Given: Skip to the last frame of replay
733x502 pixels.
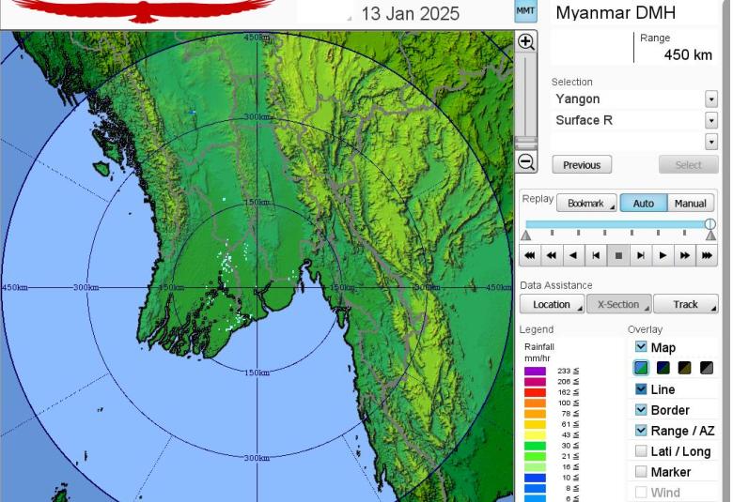Looking at the screenshot, I should 707,255.
